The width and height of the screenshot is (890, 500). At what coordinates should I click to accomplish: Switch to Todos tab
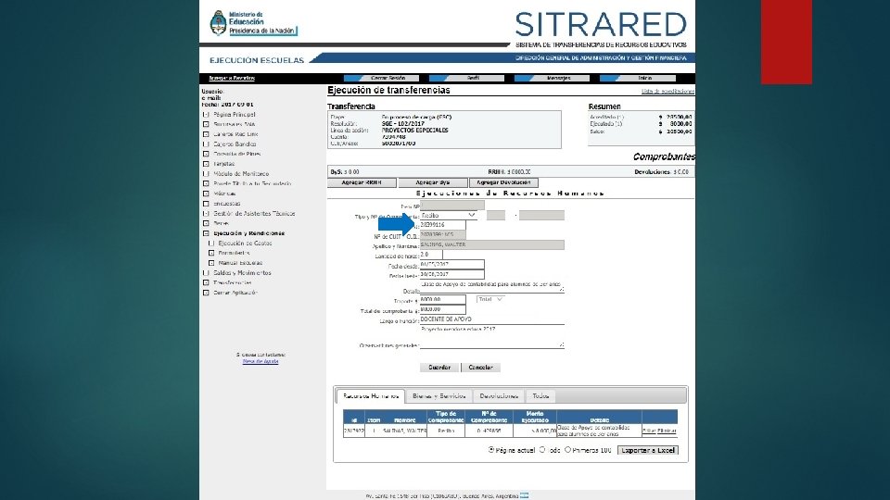540,396
